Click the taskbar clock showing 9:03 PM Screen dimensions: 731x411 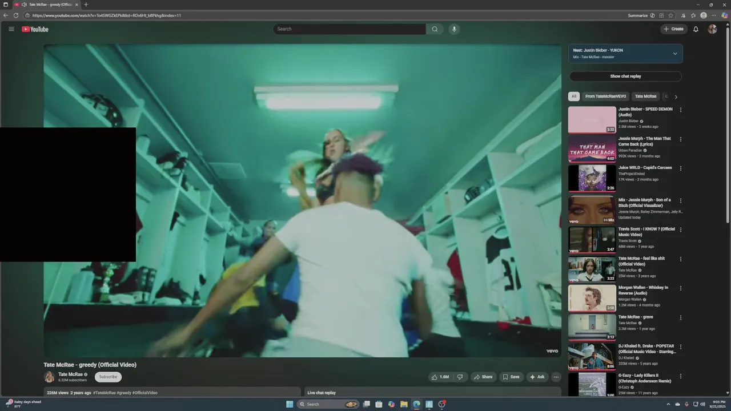(717, 404)
